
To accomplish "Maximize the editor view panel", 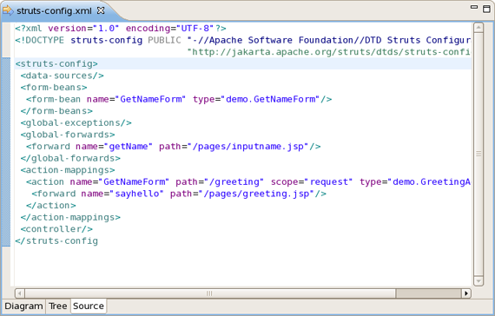I will click(x=487, y=9).
